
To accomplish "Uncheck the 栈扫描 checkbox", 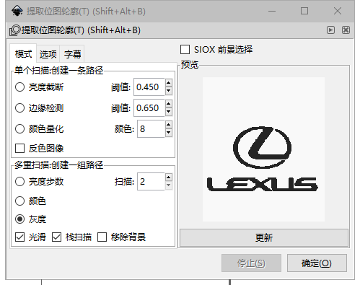I will click(57, 237).
